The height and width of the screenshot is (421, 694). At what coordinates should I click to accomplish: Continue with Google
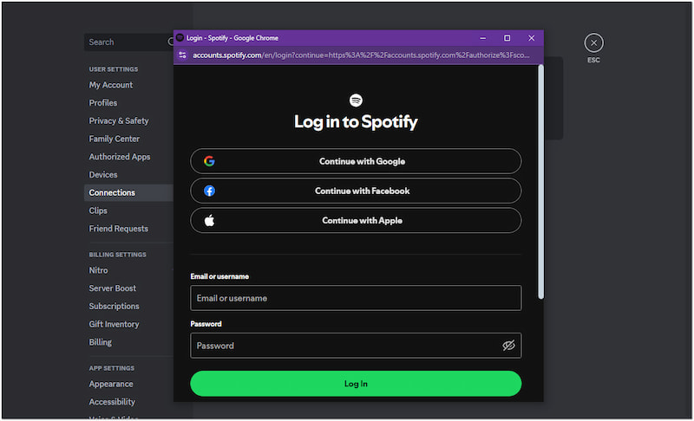click(x=356, y=161)
